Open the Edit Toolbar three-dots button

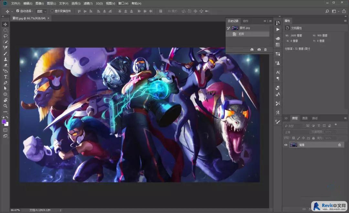coord(5,112)
